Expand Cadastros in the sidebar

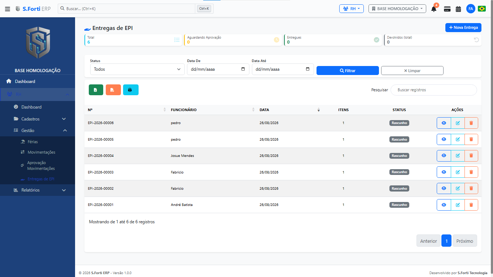coord(38,119)
